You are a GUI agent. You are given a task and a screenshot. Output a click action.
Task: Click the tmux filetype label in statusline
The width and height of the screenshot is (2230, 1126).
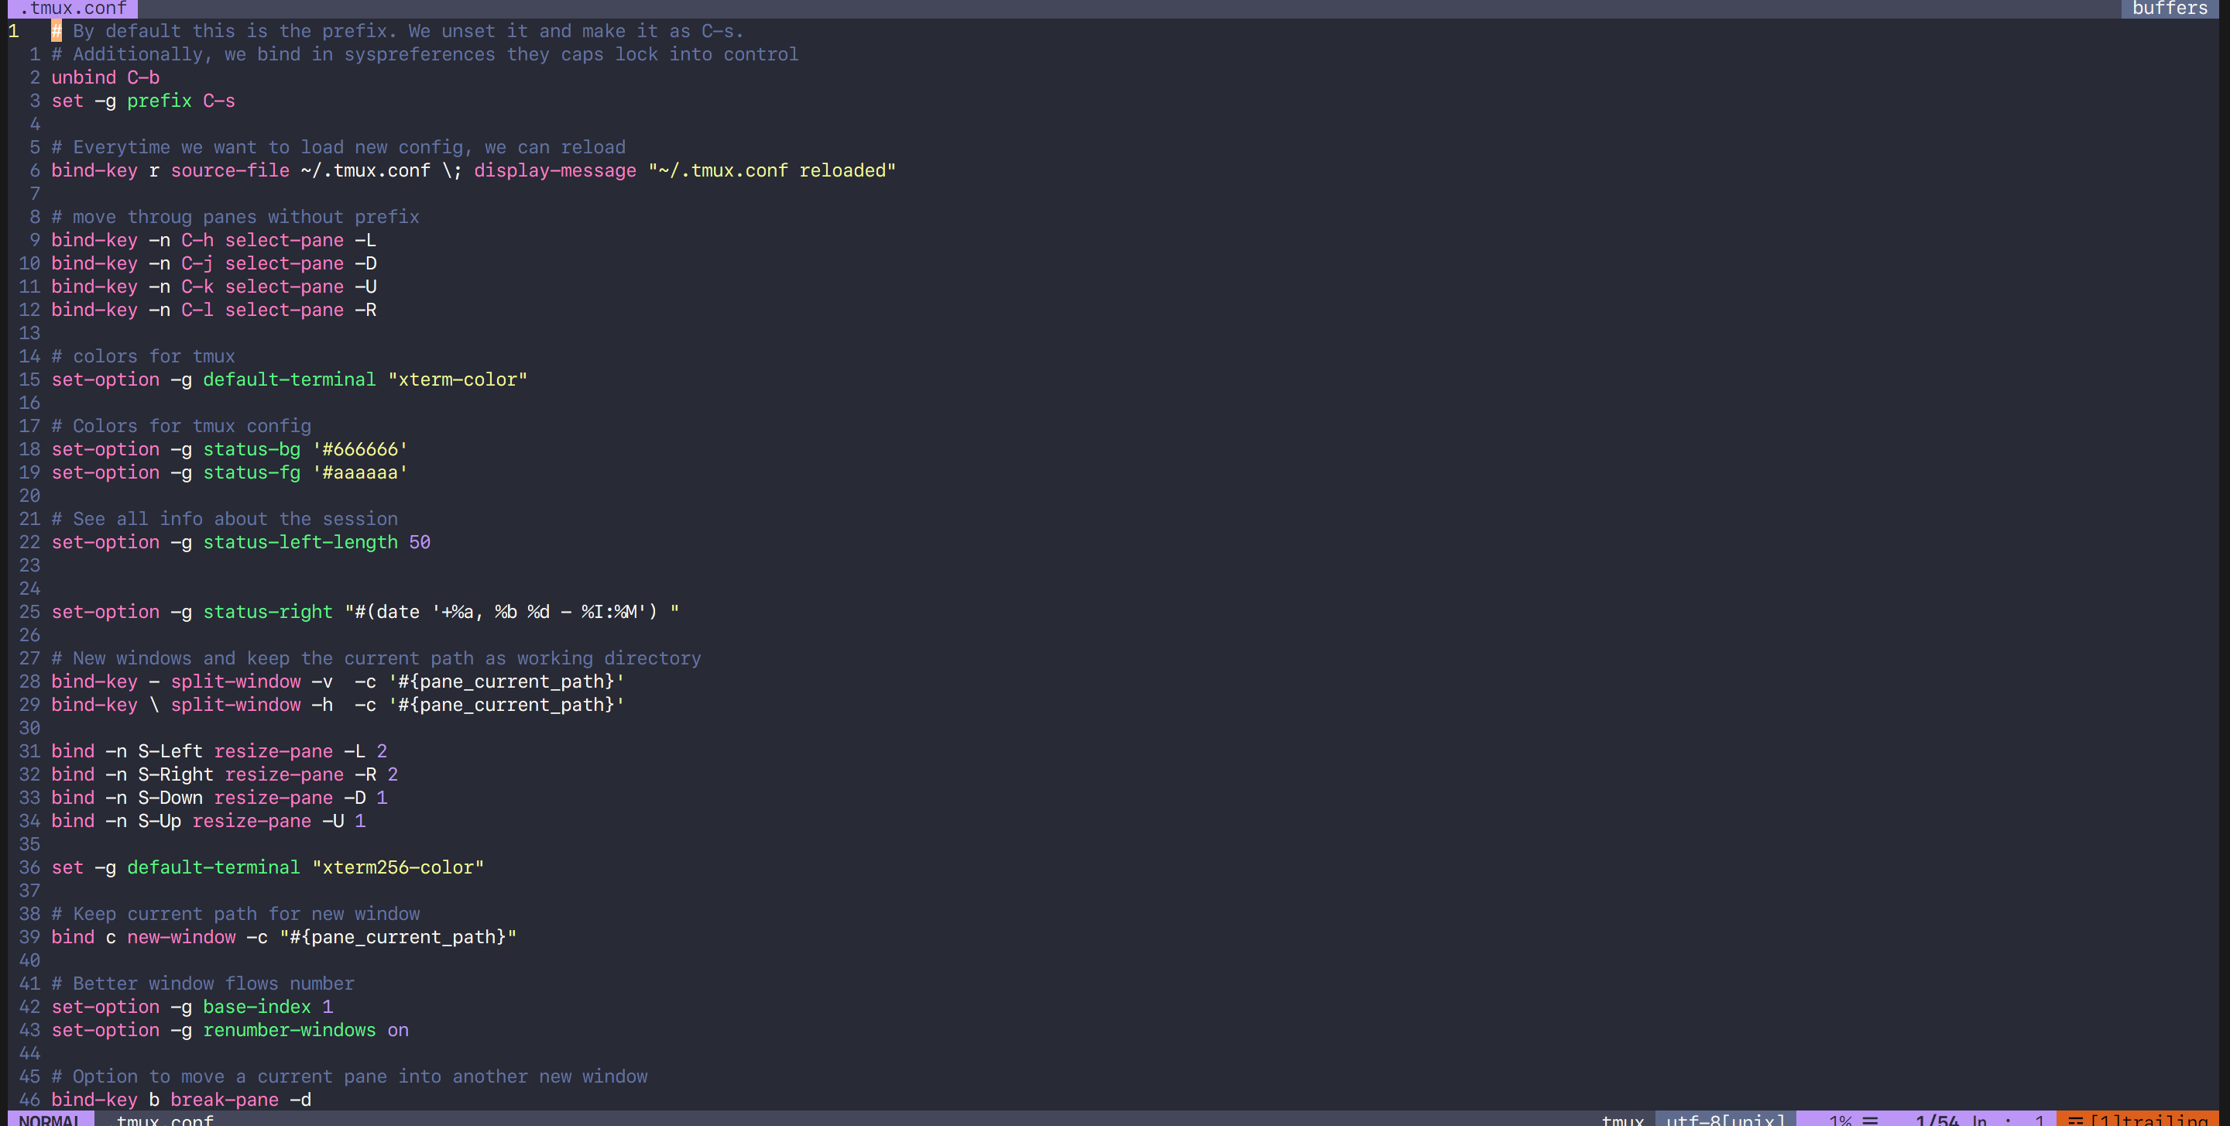coord(1621,1119)
